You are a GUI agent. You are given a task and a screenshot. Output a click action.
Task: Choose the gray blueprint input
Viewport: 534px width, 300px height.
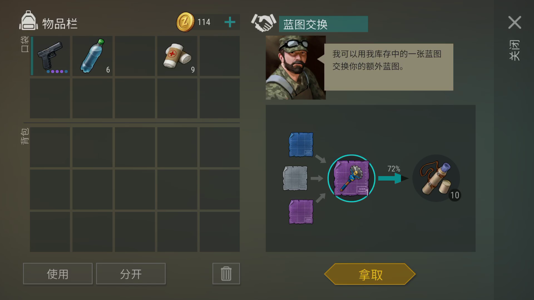(x=295, y=178)
